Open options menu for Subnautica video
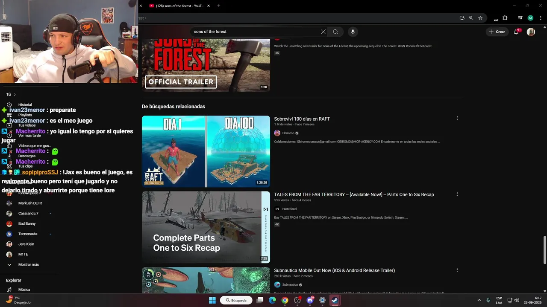This screenshot has width=547, height=307. (x=457, y=270)
